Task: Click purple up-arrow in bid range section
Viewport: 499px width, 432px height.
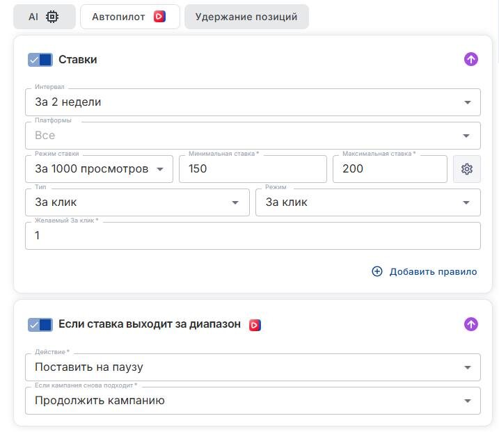Action: tap(471, 324)
